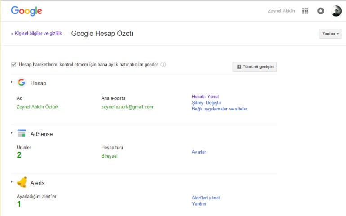Click the Alerts section heading
The height and width of the screenshot is (216, 346).
click(x=37, y=183)
